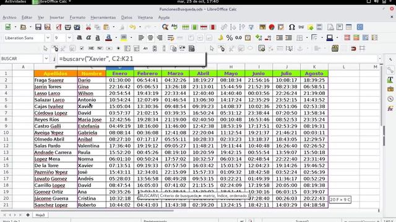This screenshot has height=222, width=396.
Task: Open the Insertar menu
Action: (57, 17)
